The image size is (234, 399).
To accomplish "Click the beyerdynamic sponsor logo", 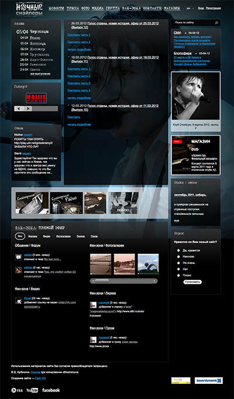I will point(208,380).
